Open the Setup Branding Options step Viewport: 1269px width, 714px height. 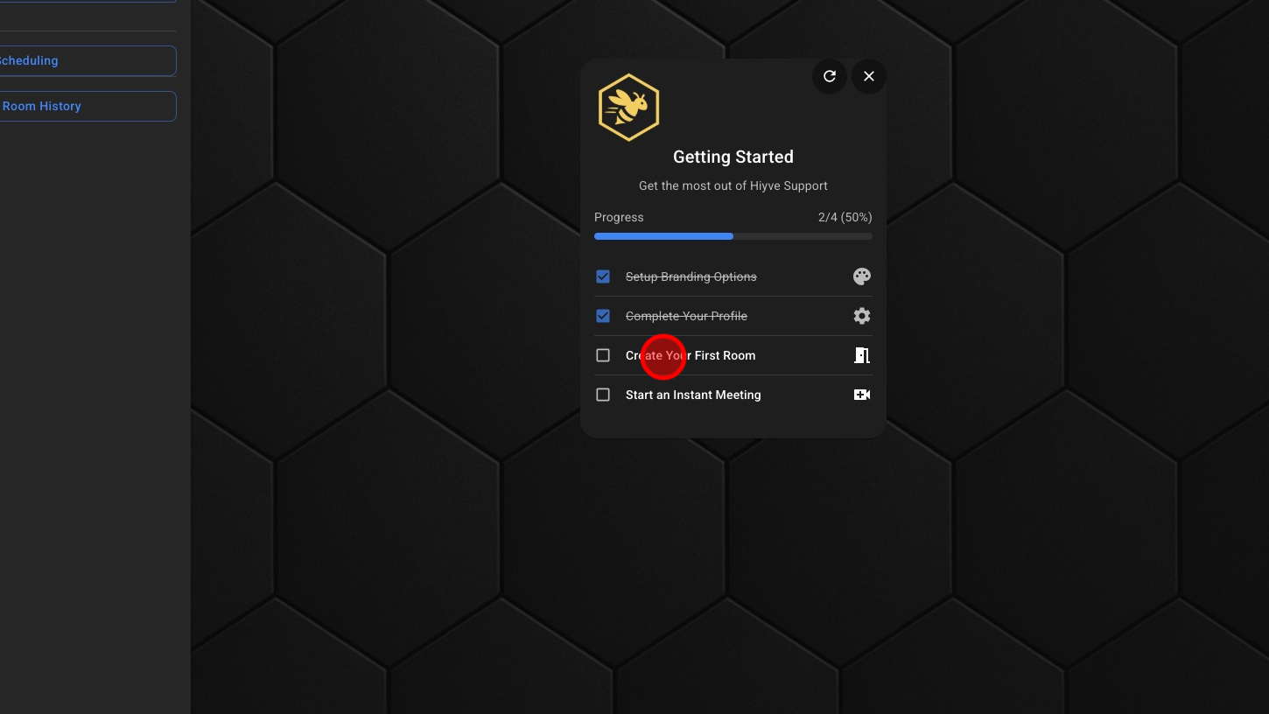pos(691,276)
